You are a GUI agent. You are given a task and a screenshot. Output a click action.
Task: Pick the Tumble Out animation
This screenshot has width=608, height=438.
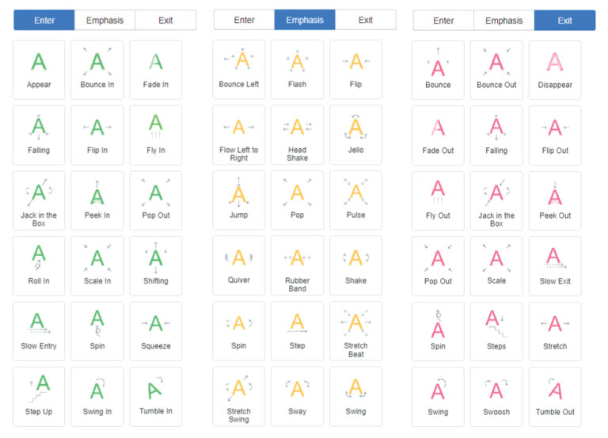tap(555, 396)
